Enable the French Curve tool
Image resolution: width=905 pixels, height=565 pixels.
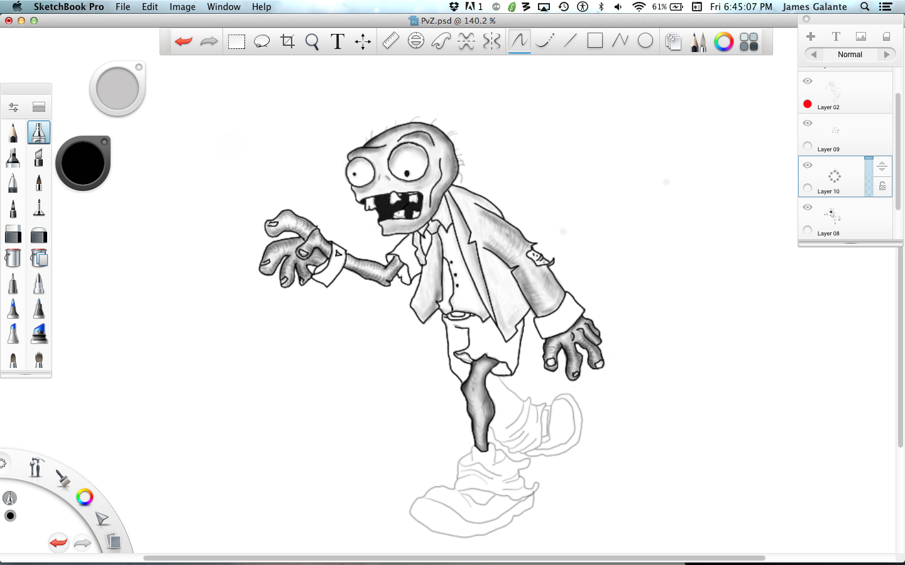[x=441, y=41]
